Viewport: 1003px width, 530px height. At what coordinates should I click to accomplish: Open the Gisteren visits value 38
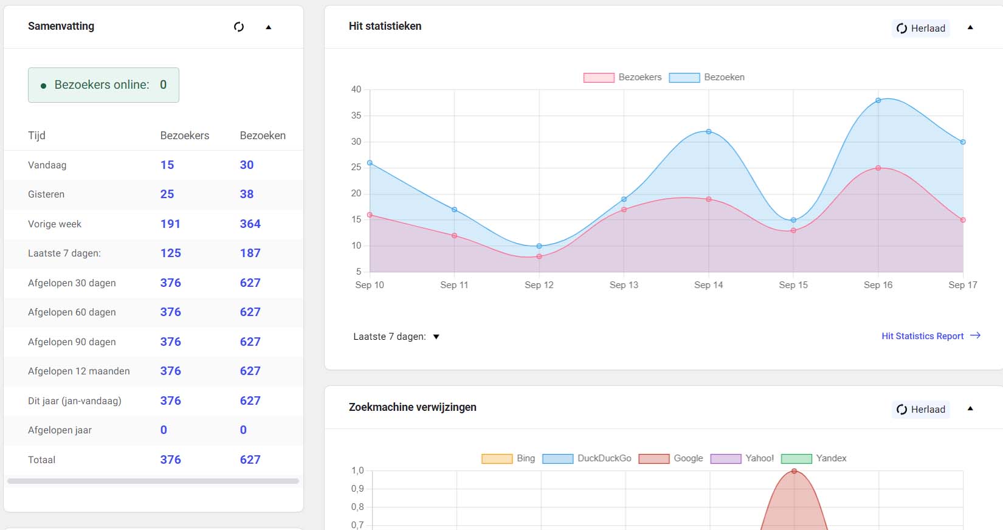coord(247,194)
